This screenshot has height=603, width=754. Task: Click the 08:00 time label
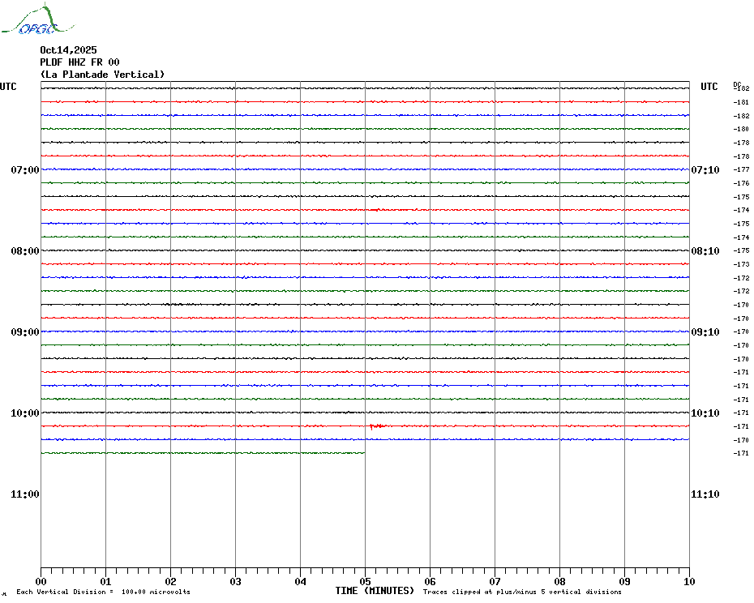(25, 251)
